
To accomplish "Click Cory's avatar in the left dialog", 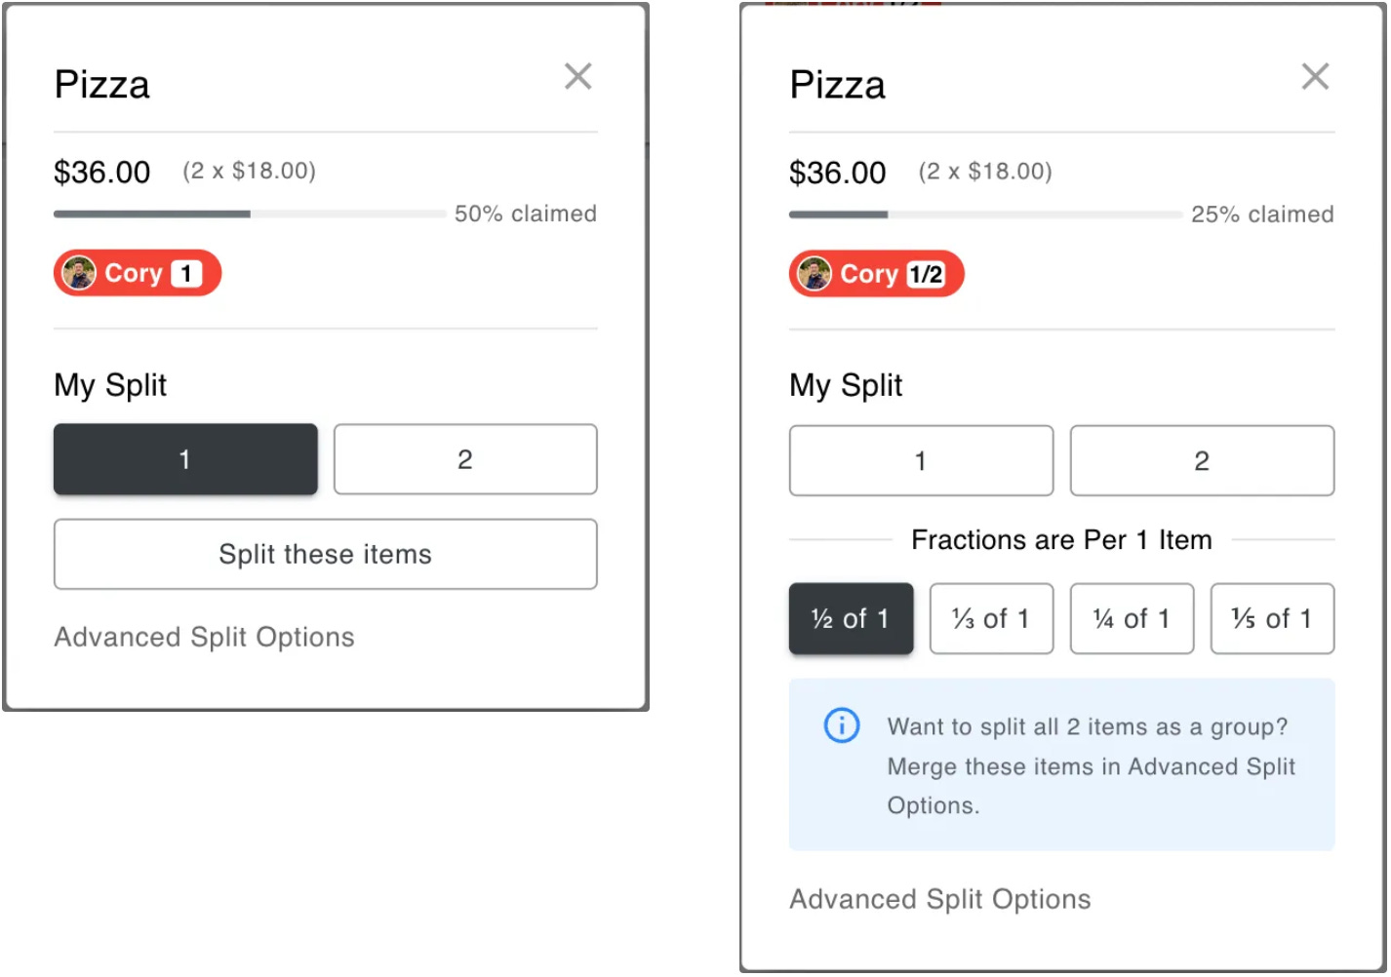I will pyautogui.click(x=79, y=273).
